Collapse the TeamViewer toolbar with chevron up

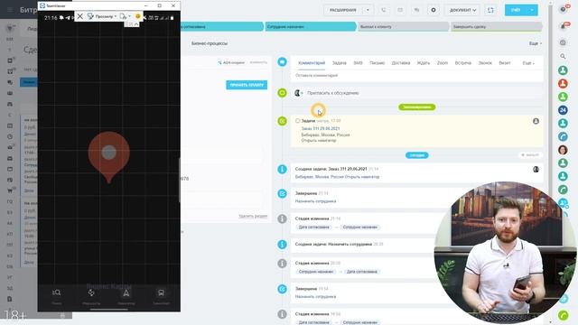tap(136, 24)
